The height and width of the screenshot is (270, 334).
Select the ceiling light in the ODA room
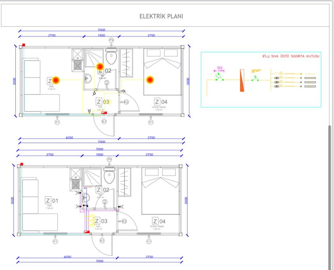tap(56, 80)
